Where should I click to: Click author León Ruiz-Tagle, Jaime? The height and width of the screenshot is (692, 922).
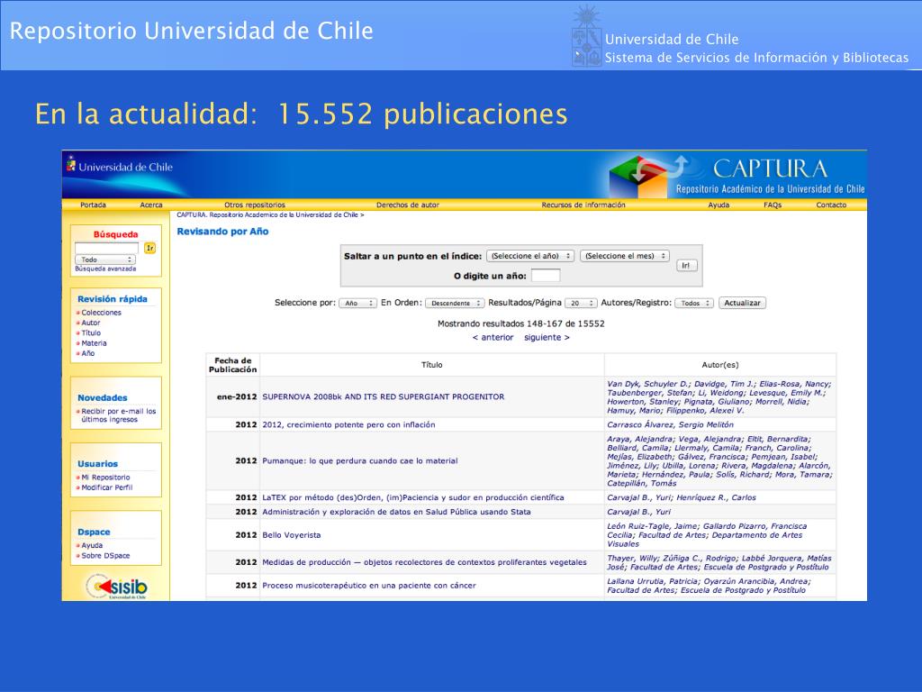click(653, 526)
